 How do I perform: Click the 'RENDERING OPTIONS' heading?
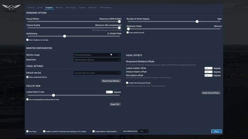[36, 13]
